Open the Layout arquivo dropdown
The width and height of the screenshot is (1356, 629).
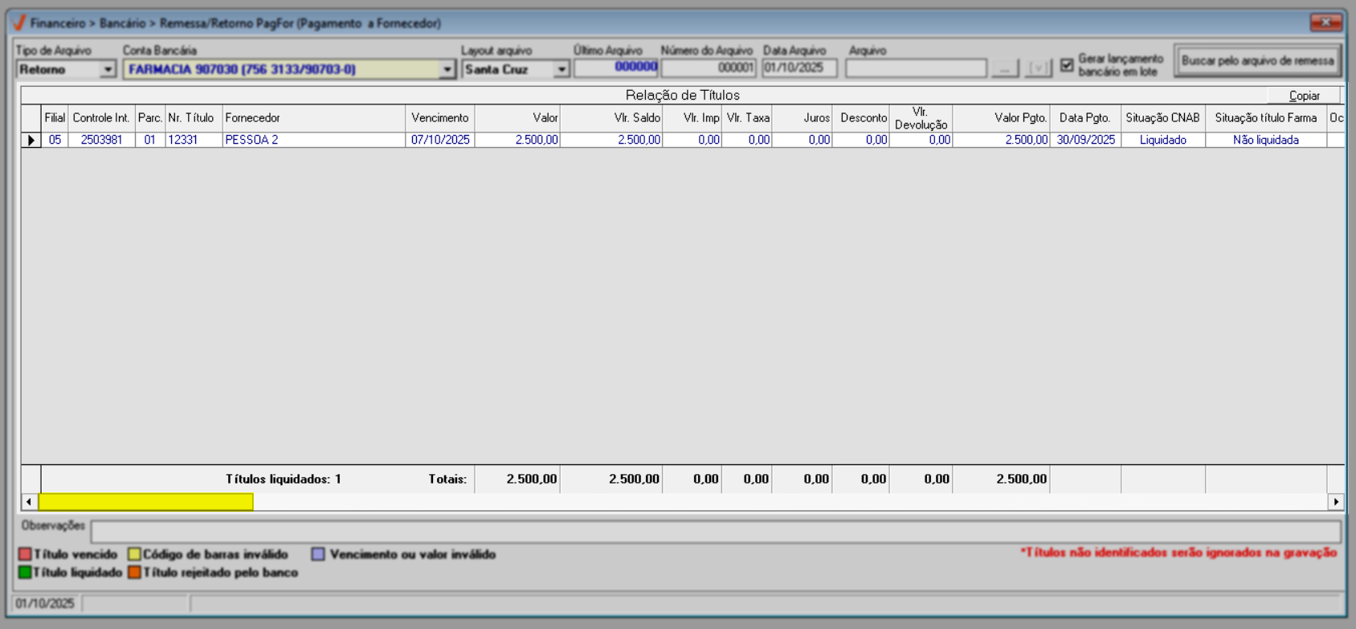pyautogui.click(x=562, y=70)
